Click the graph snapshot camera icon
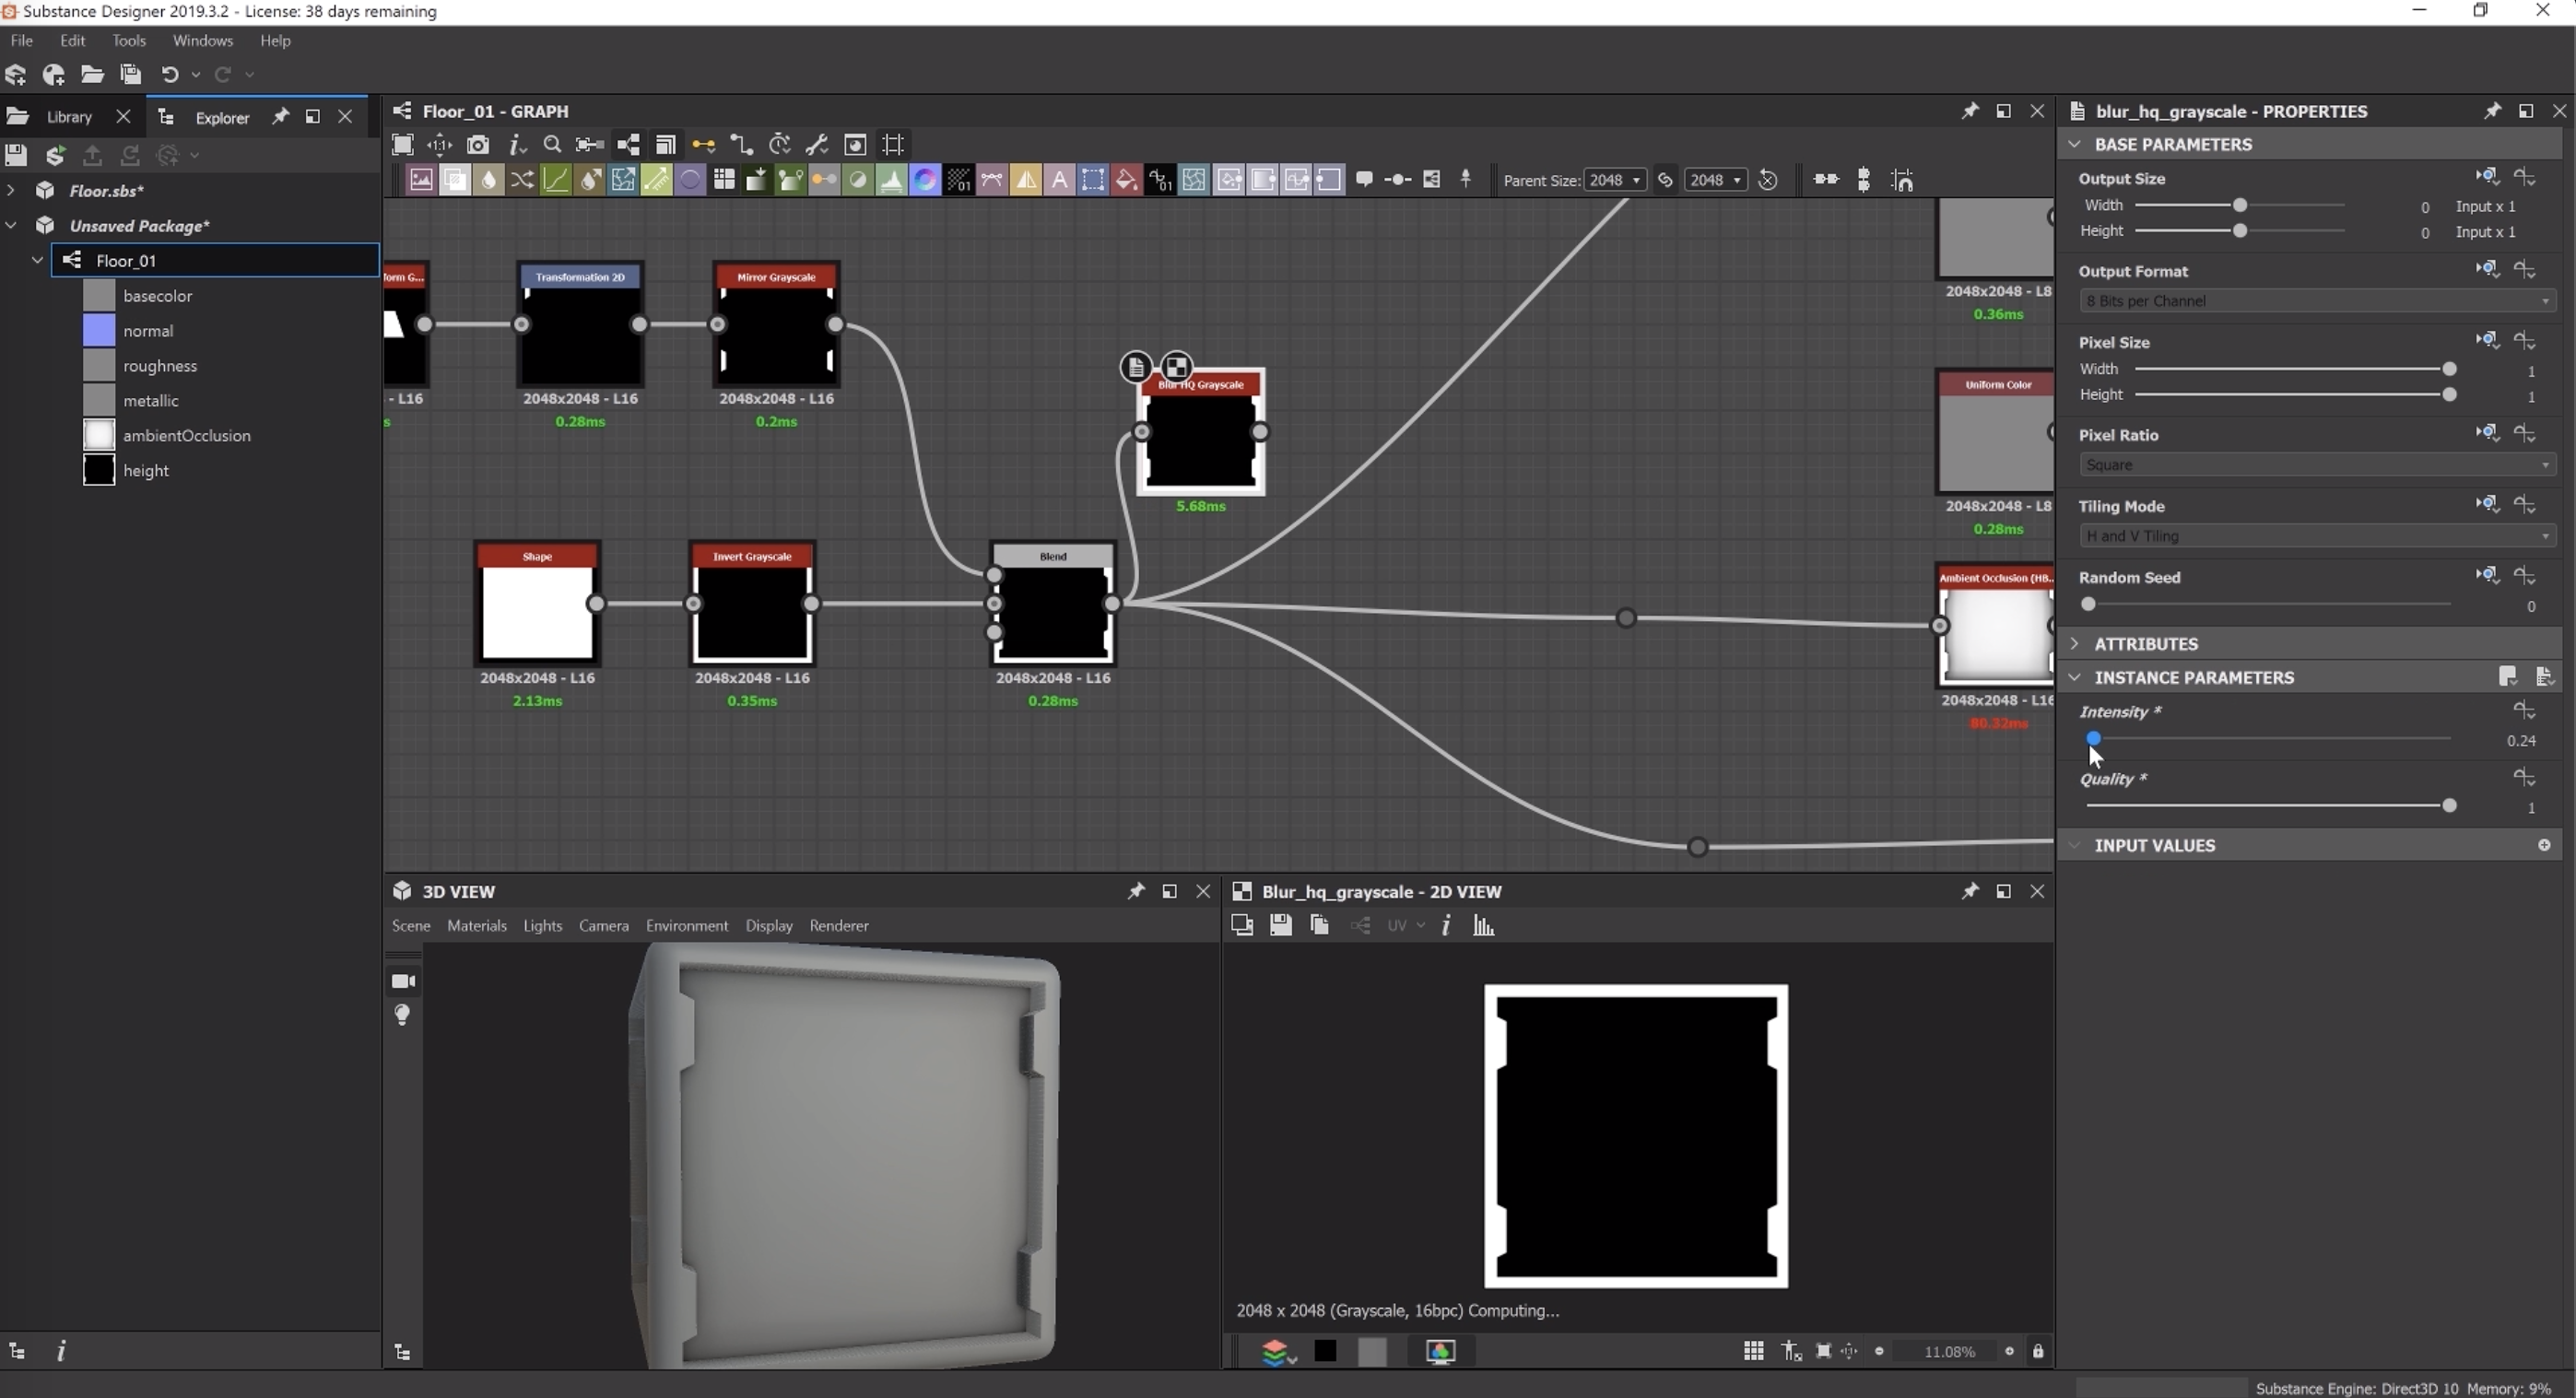The image size is (2576, 1398). (x=478, y=145)
